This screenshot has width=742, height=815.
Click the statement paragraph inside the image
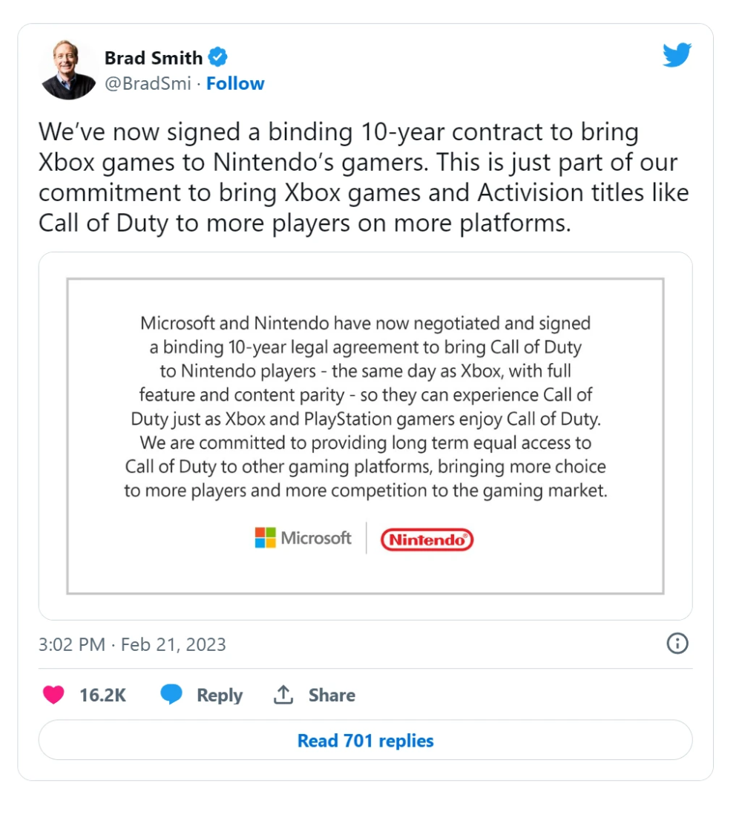click(365, 407)
